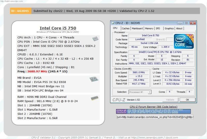Screen dimensions: 207x139
Task: Switch to the CPU tab
Action: [115, 28]
